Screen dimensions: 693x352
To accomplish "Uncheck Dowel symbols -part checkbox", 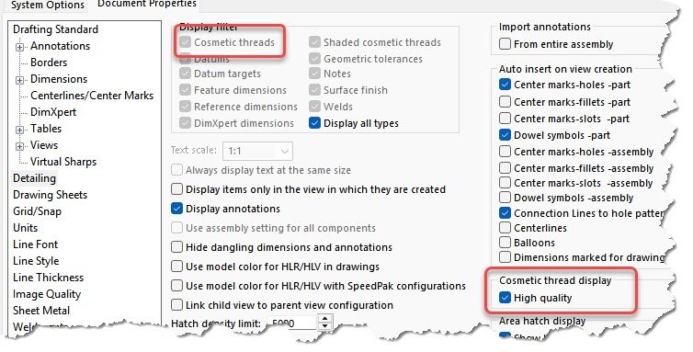I will tap(505, 135).
